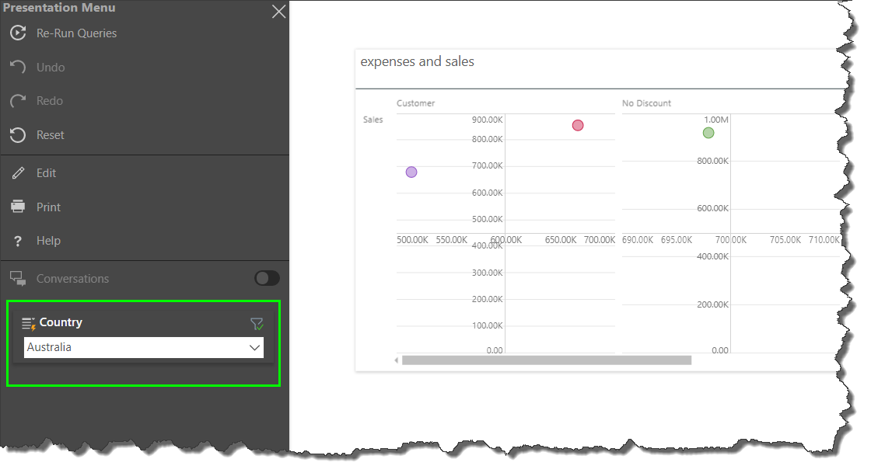Choose Print from the Presentation Menu

tap(48, 207)
